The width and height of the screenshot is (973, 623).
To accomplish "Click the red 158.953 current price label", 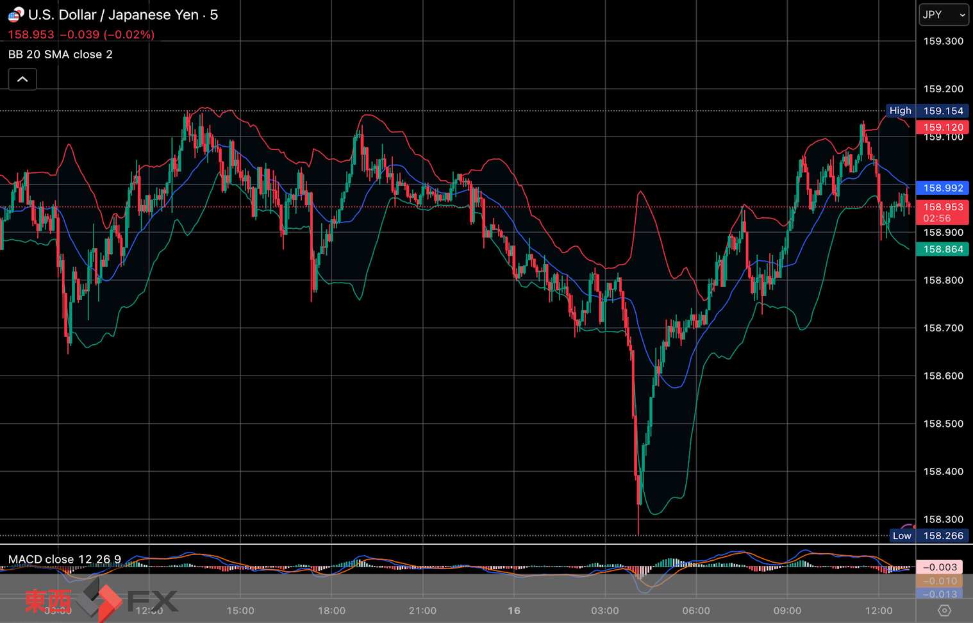I will 942,207.
